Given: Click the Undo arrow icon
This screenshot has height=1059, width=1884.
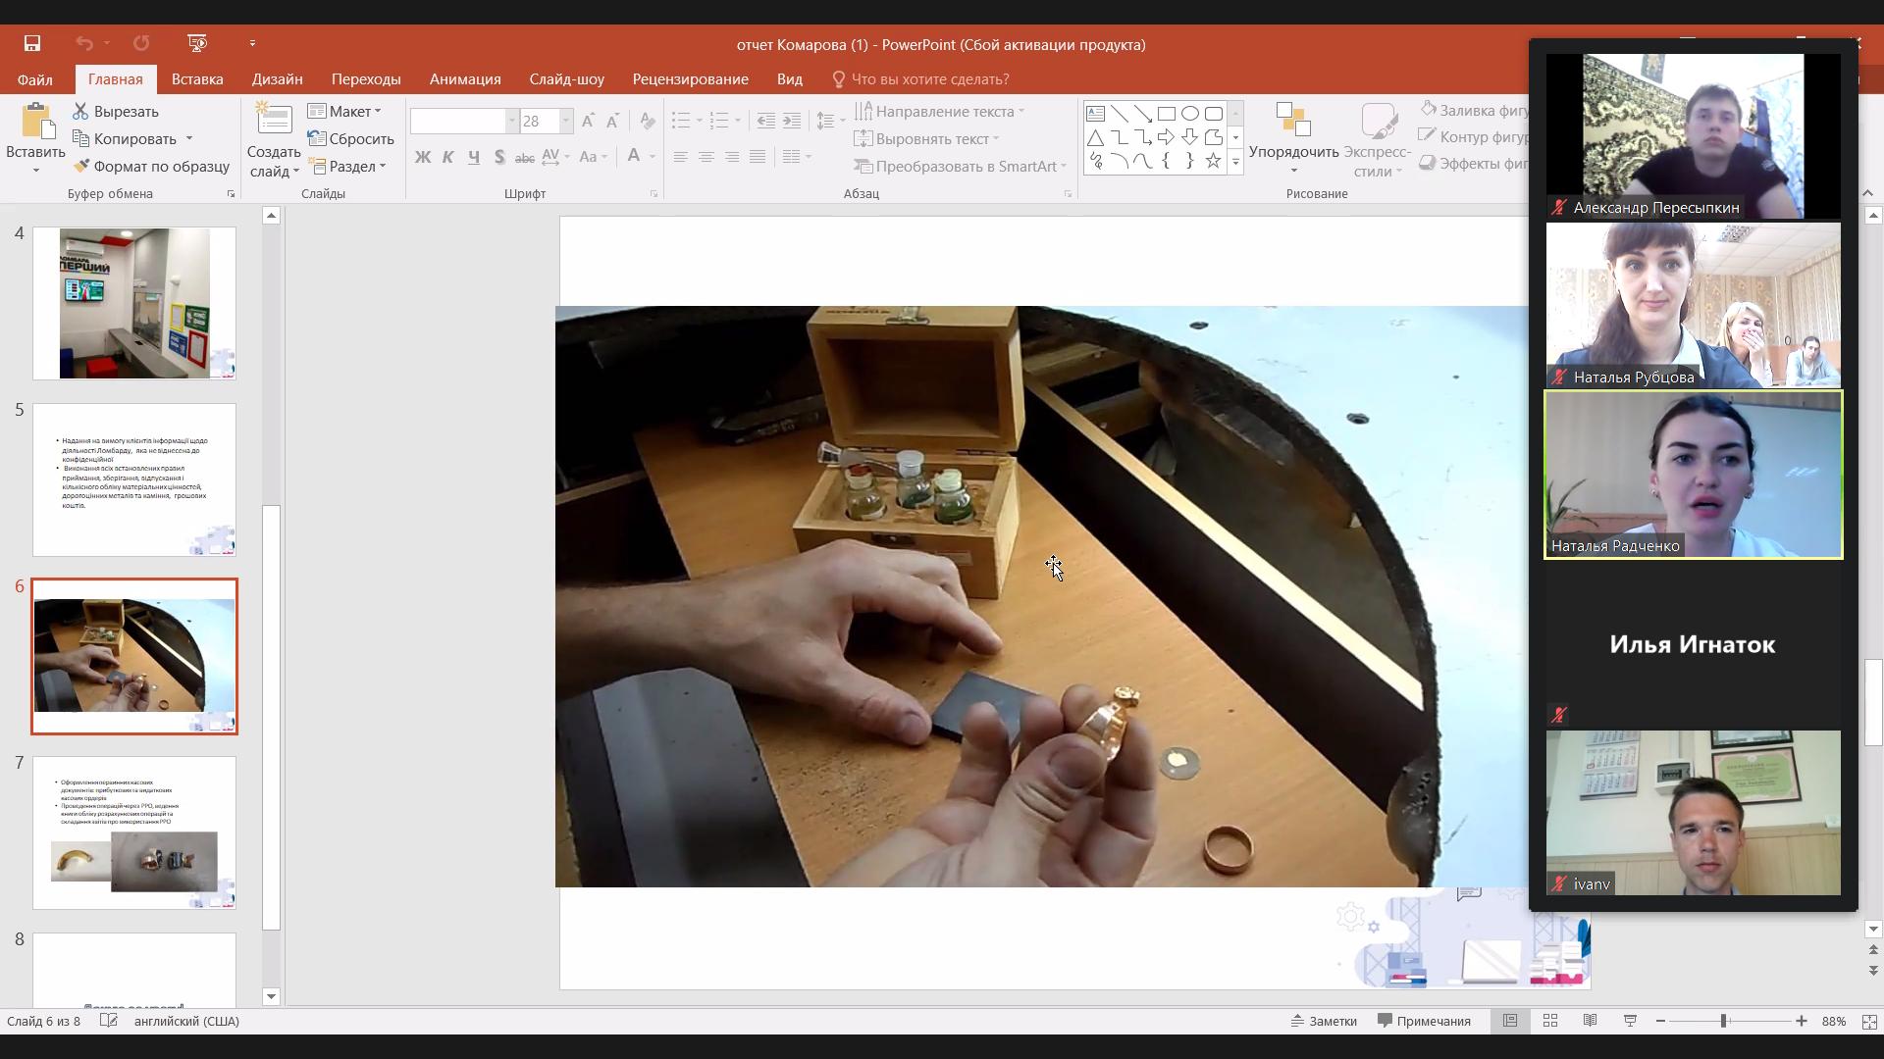Looking at the screenshot, I should (x=84, y=43).
